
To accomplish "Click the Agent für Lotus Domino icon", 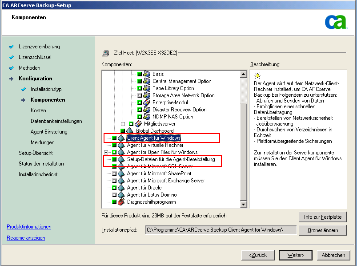I will [121, 195].
